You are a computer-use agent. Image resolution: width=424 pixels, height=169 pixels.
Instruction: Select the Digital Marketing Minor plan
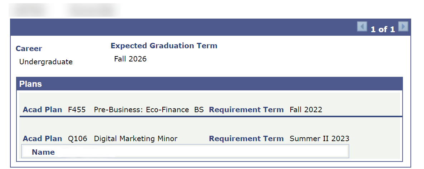(x=135, y=139)
